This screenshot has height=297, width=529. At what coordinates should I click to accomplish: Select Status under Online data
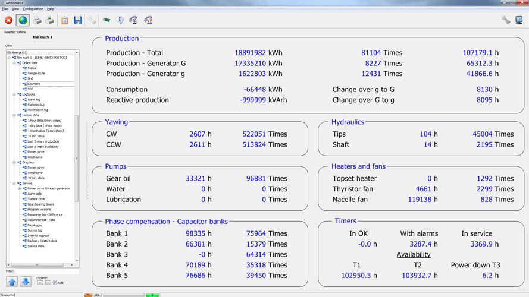[32, 68]
